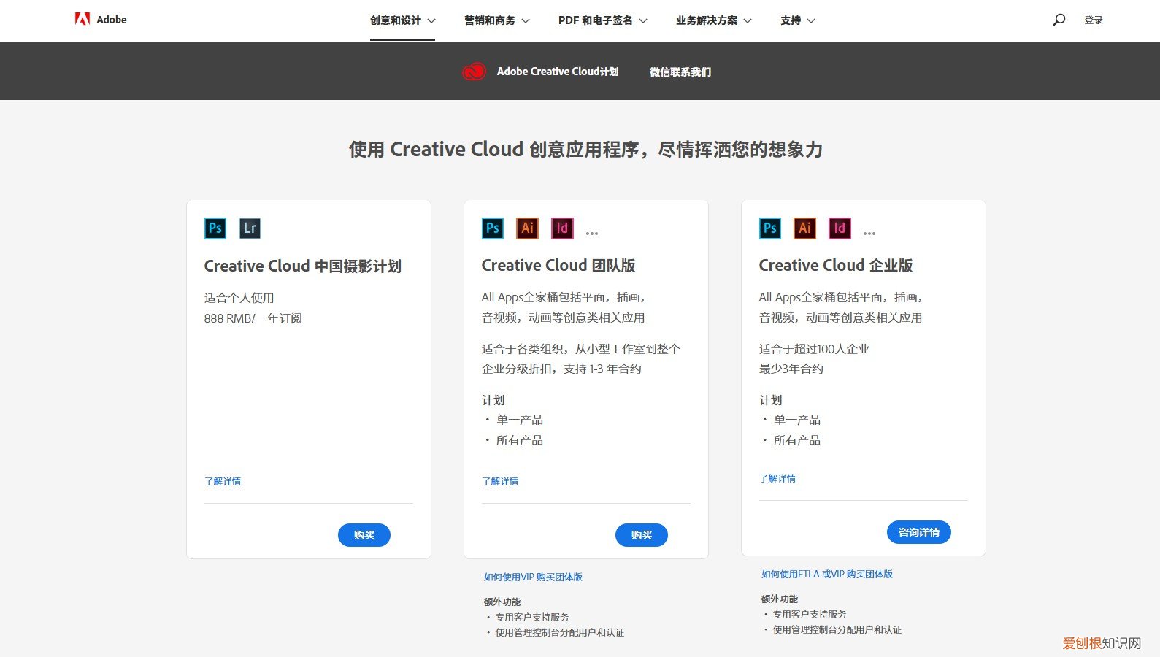Click Photoshop icon in 团队版 card

click(493, 228)
